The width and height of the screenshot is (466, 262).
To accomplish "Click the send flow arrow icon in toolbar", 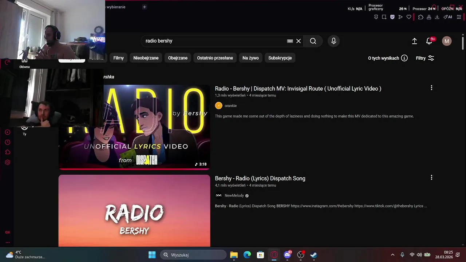I will click(x=400, y=17).
